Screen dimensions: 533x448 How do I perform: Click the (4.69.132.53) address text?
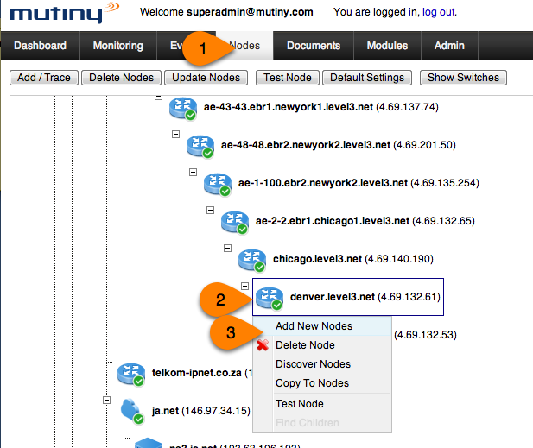(x=425, y=335)
